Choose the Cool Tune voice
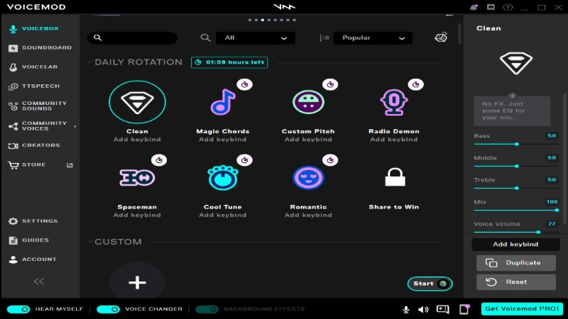Viewport: 568px width, 319px height. click(223, 178)
